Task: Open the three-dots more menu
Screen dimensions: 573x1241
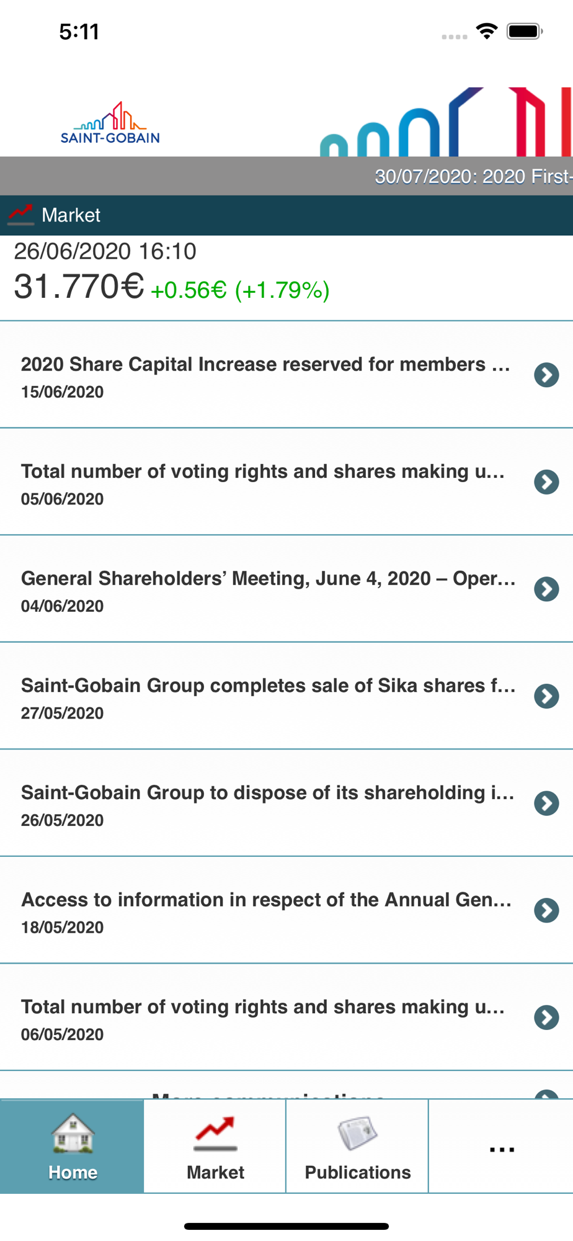Action: tap(502, 1150)
